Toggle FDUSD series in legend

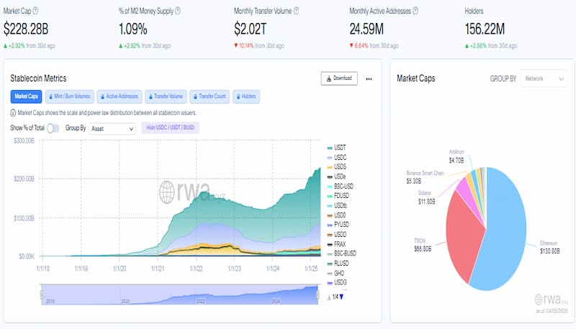coord(338,196)
